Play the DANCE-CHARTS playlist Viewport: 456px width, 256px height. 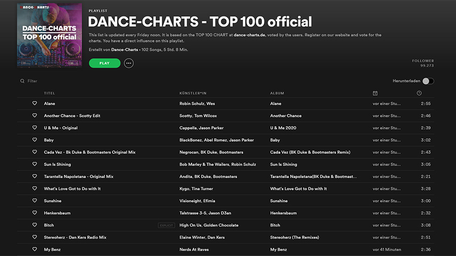click(x=105, y=63)
